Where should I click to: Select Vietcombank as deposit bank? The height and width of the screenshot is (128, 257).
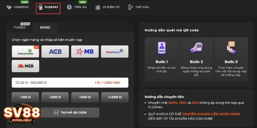[25, 52]
